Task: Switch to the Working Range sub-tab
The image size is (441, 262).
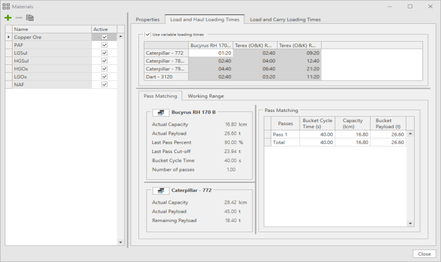Action: point(206,96)
